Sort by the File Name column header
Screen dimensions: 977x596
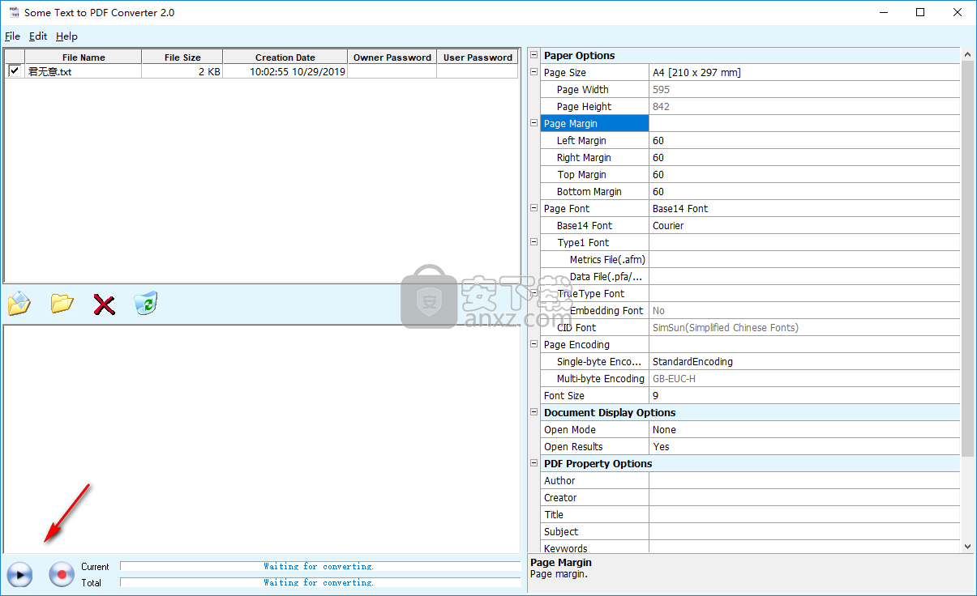pos(84,57)
